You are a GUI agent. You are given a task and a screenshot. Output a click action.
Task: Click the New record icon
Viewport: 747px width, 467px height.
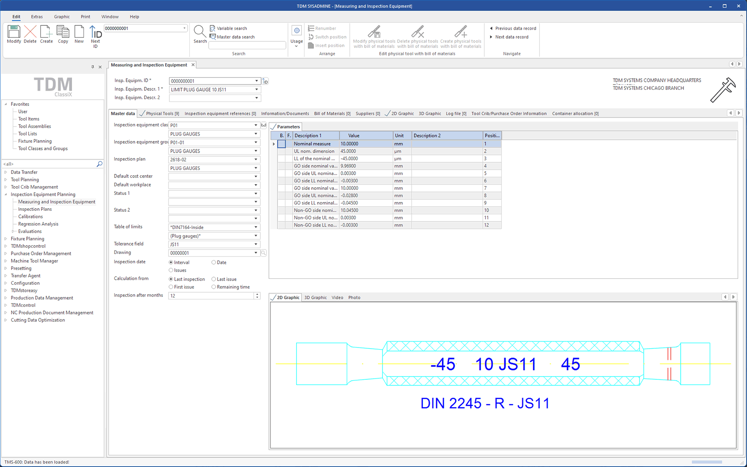pos(79,32)
